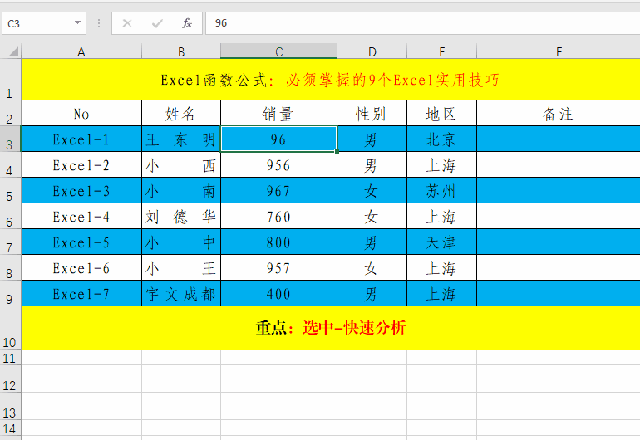The image size is (640, 440).
Task: Select the name cell '小西'
Action: click(x=181, y=164)
